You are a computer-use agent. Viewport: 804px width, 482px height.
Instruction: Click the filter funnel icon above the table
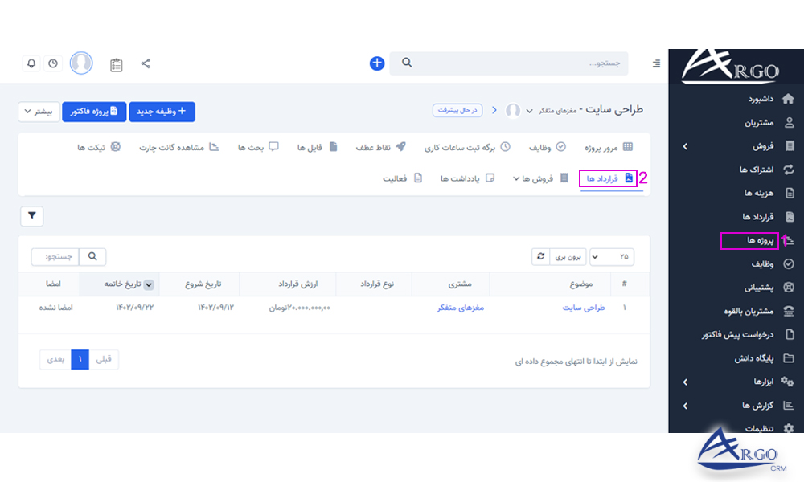31,216
